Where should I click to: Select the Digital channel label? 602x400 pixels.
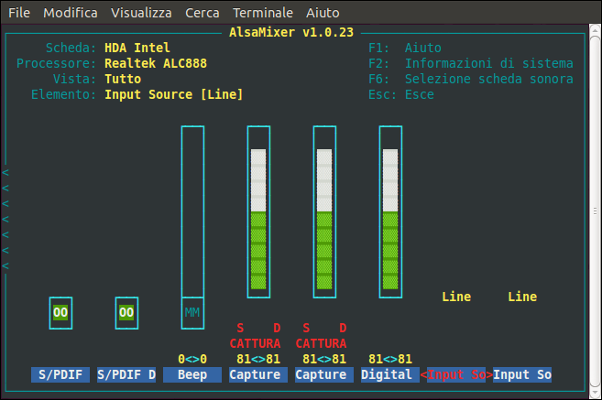[x=387, y=374]
